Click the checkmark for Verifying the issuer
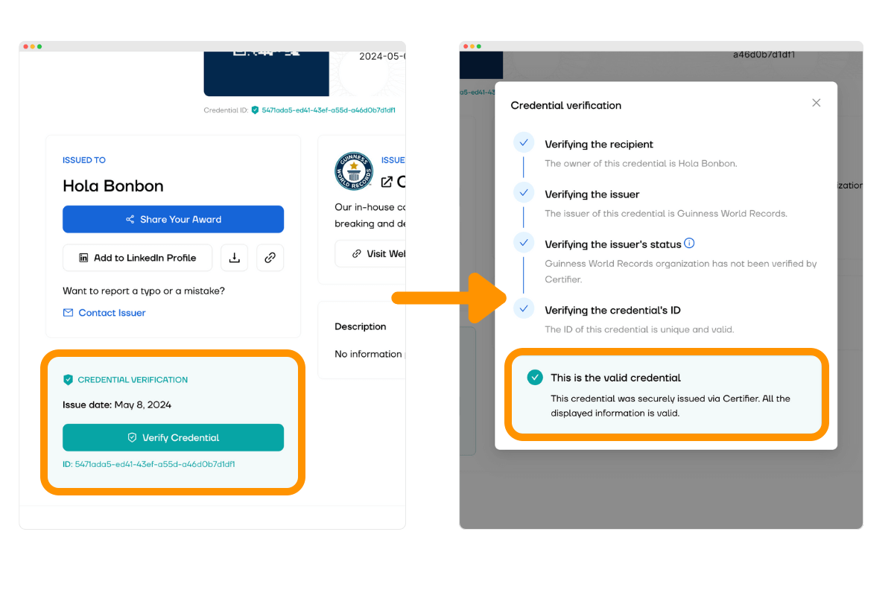The width and height of the screenshot is (894, 596). (524, 193)
